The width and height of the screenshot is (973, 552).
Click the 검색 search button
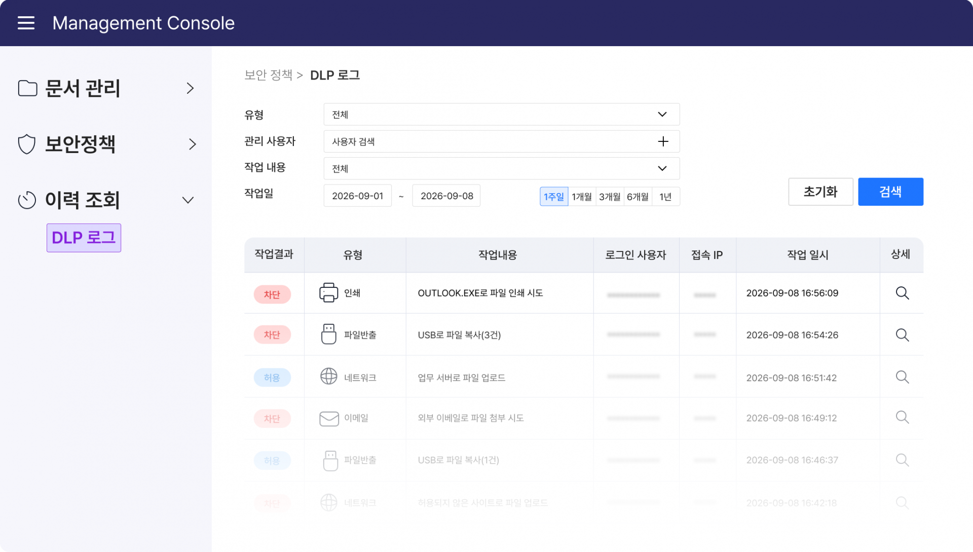point(890,192)
